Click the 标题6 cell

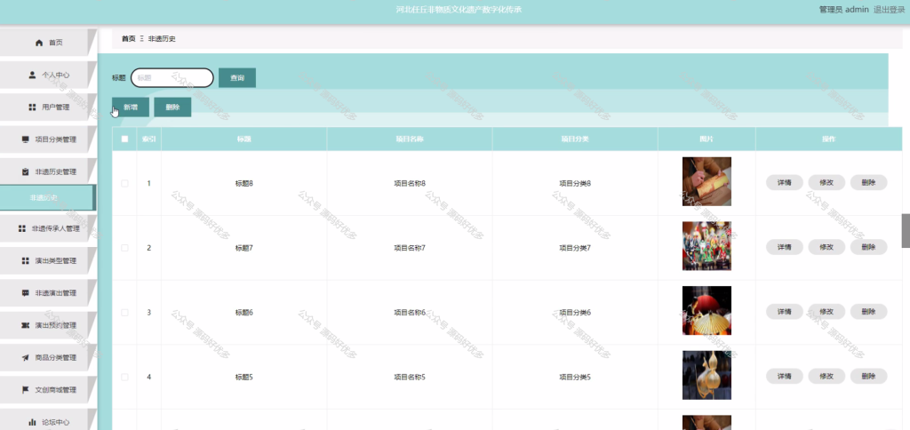pyautogui.click(x=243, y=312)
